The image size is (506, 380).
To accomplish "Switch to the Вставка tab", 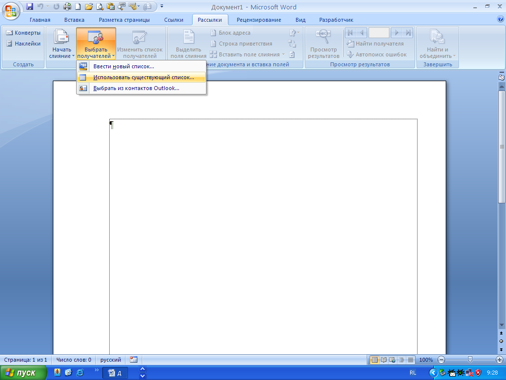I will pyautogui.click(x=74, y=20).
